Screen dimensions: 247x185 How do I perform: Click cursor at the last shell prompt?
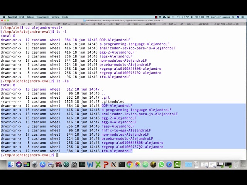pos(58,155)
